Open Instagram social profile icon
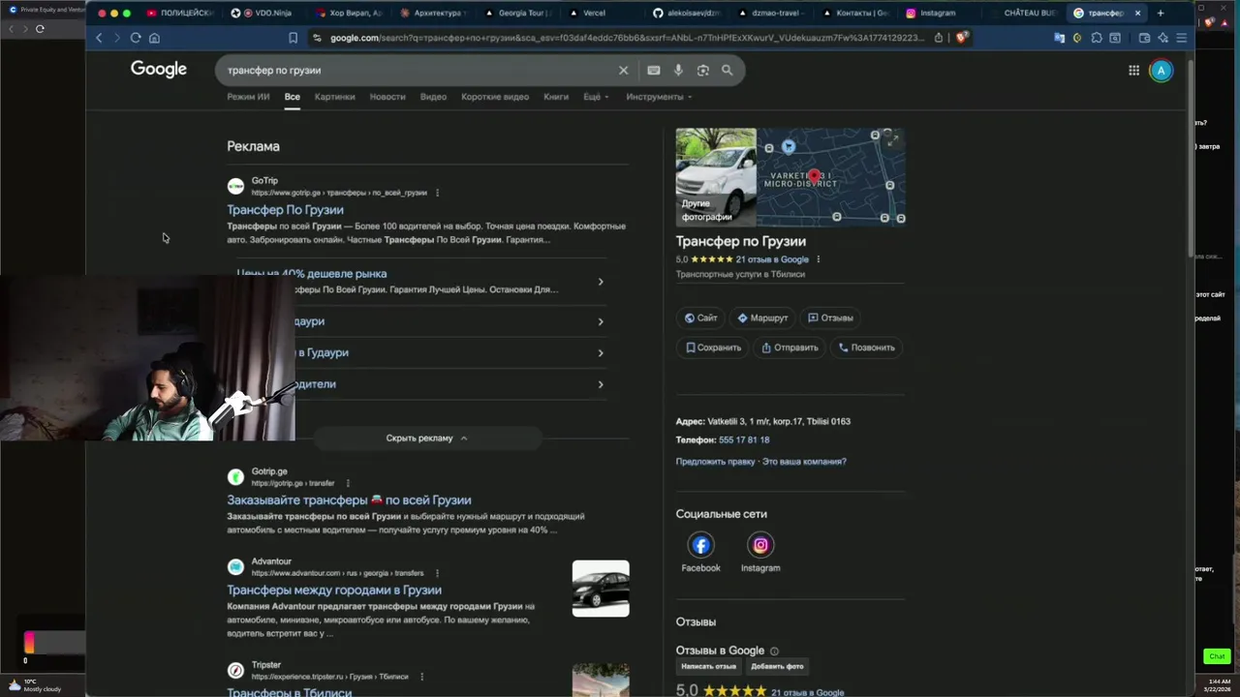 pyautogui.click(x=760, y=545)
